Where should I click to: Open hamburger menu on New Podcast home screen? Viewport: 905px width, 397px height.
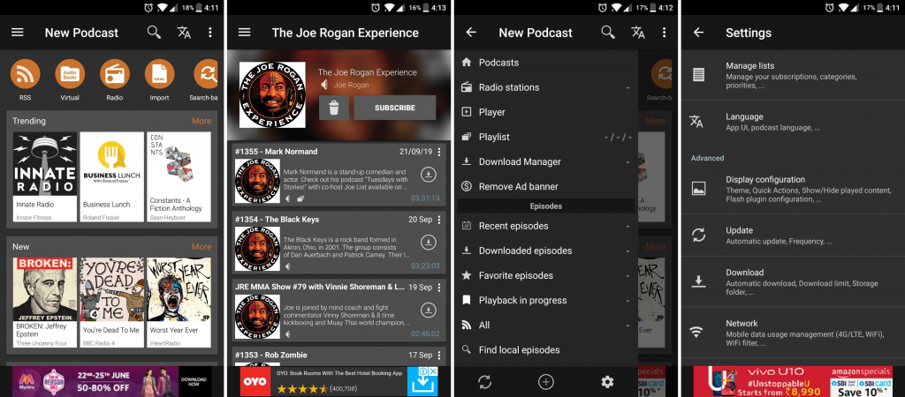18,33
